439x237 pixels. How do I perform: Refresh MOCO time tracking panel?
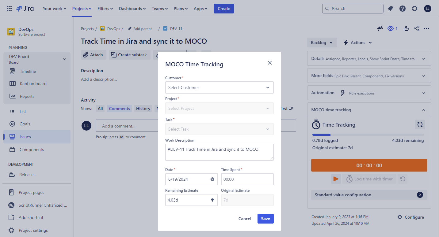coord(420,124)
